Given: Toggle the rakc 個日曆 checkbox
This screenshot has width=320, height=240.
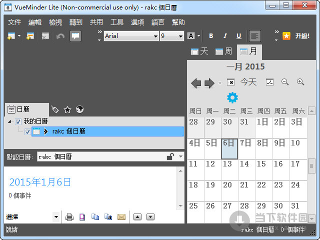Looking at the screenshot, I should [x=27, y=131].
